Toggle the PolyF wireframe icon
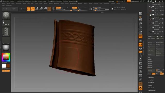The width and height of the screenshot is (165, 93). coord(141,76)
